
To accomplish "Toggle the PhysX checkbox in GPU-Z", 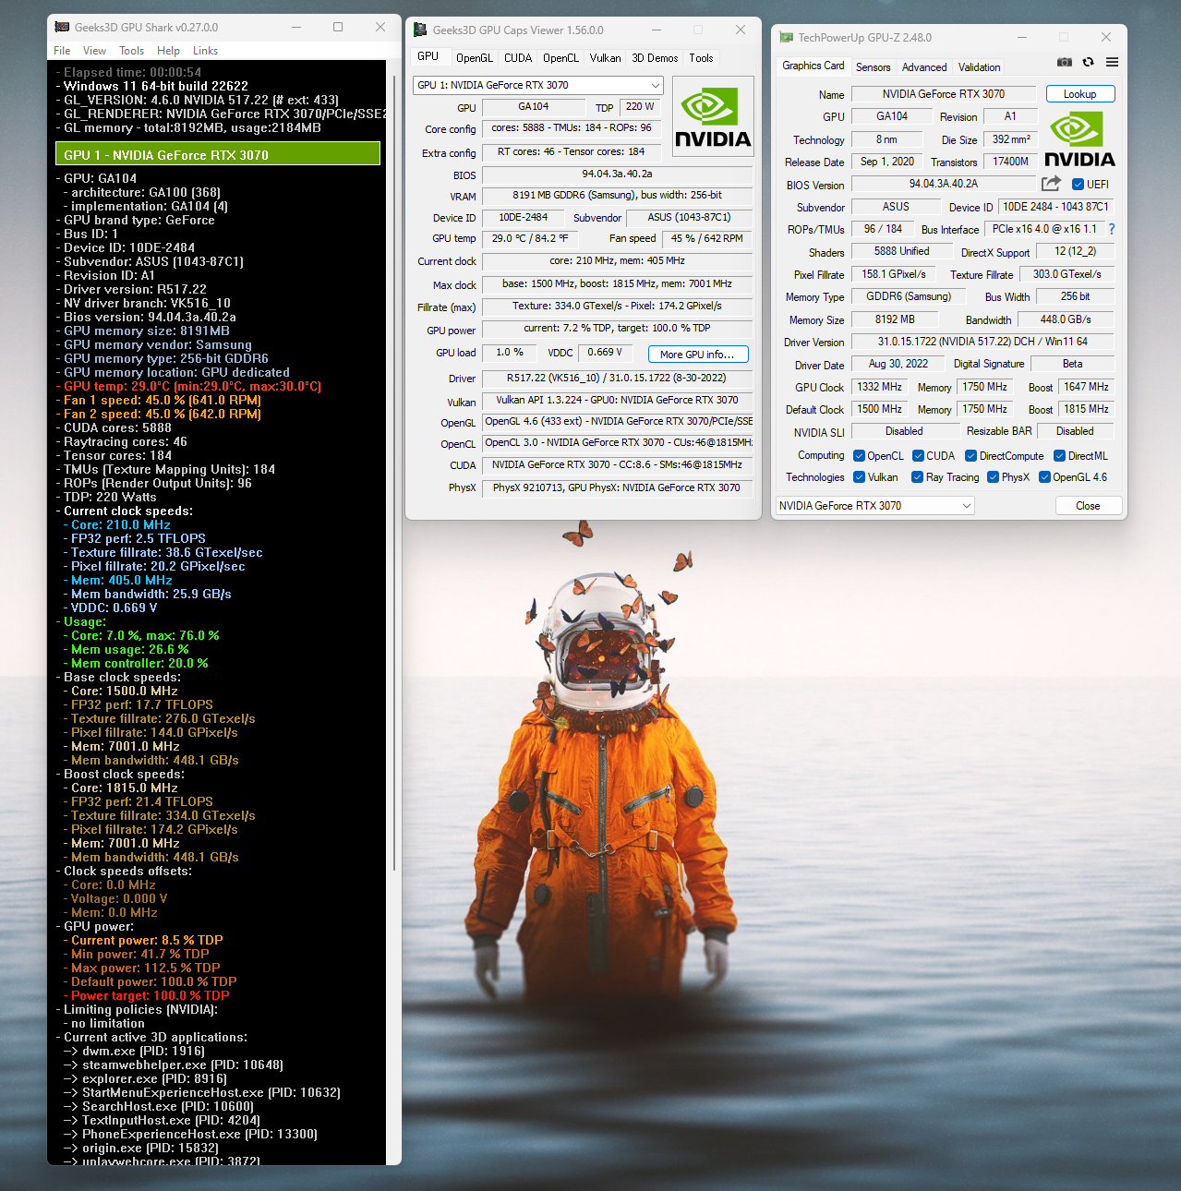I will point(993,476).
